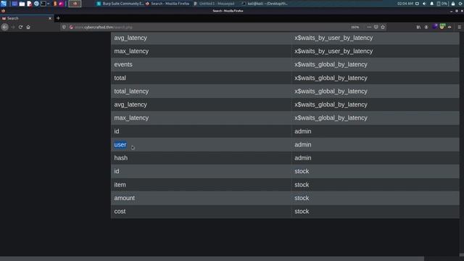
Task: Click the lock screen icon in the panel
Action: click(453, 4)
